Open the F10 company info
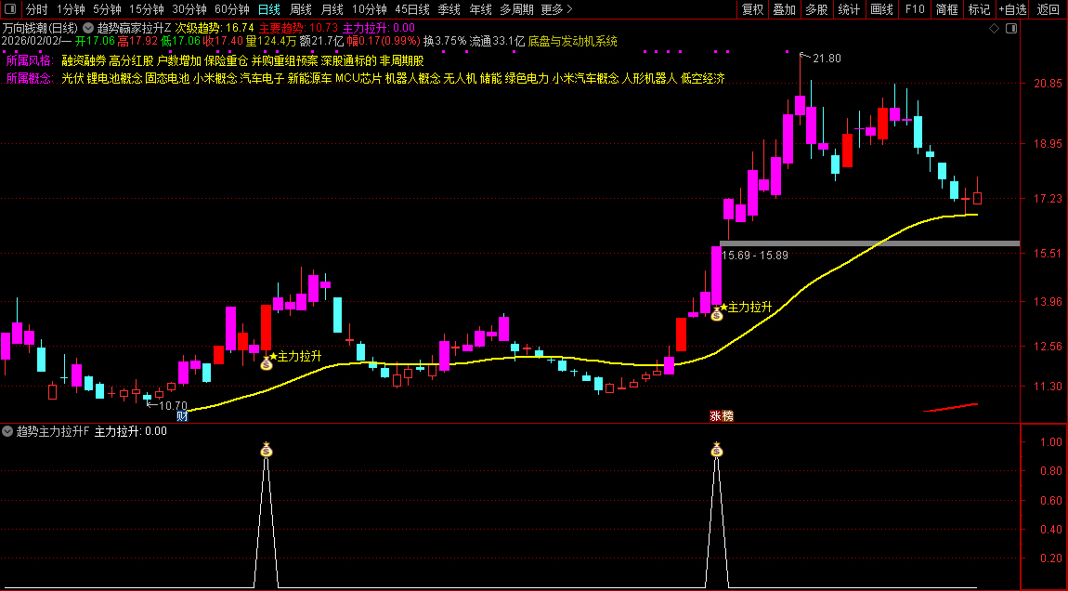Screen dimensions: 1068x591 click(x=914, y=9)
